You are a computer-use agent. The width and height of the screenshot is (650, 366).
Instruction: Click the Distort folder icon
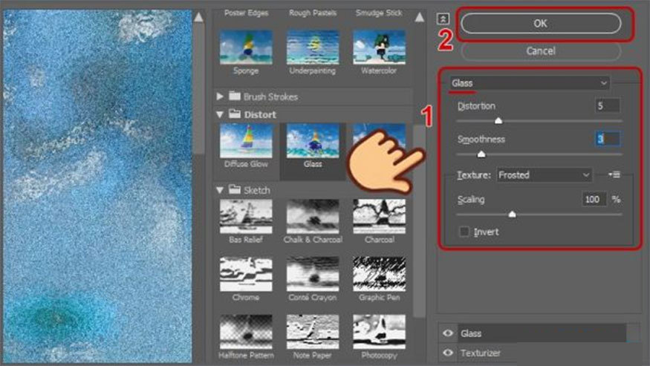(235, 114)
